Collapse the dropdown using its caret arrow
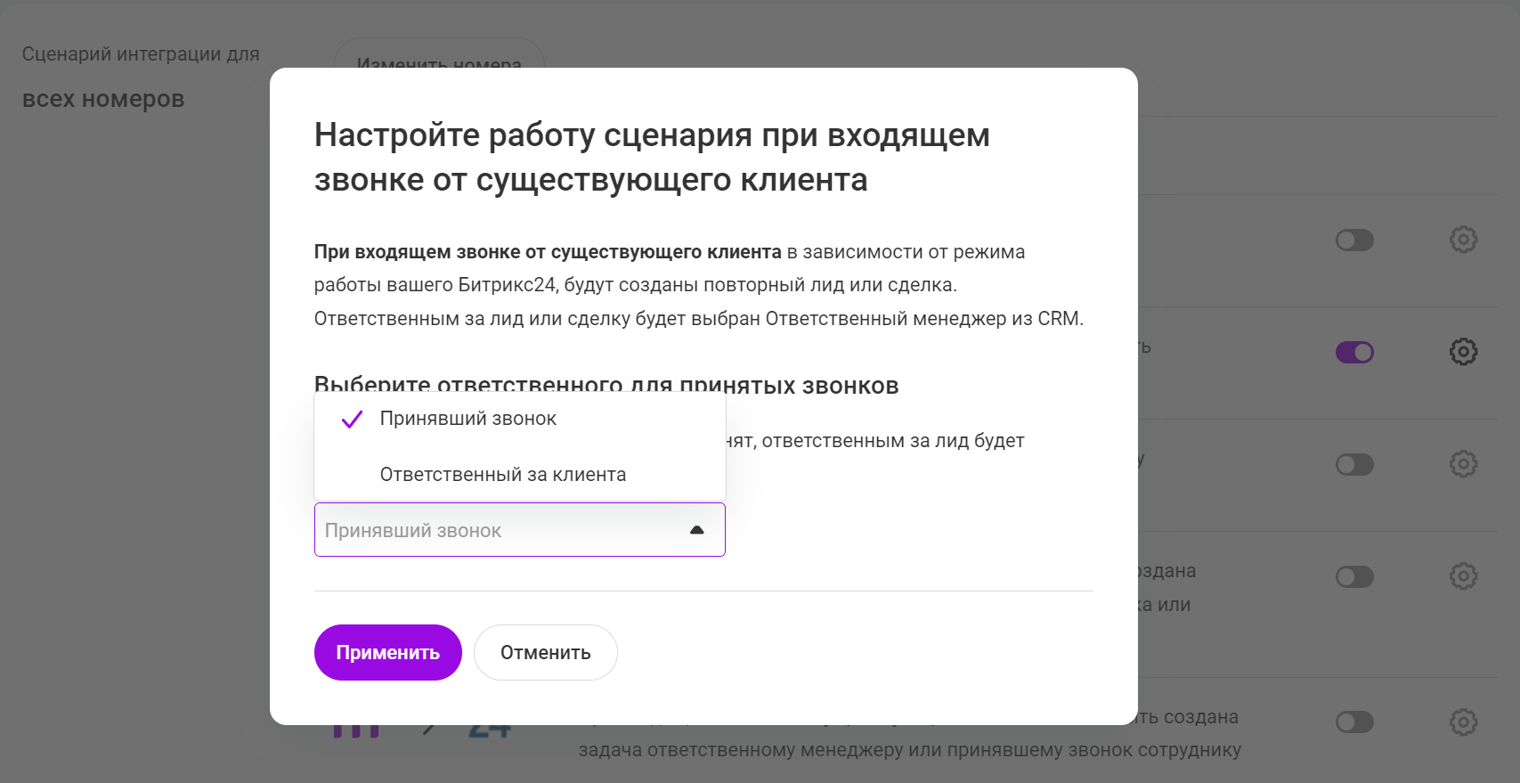Viewport: 1520px width, 783px height. pos(696,530)
